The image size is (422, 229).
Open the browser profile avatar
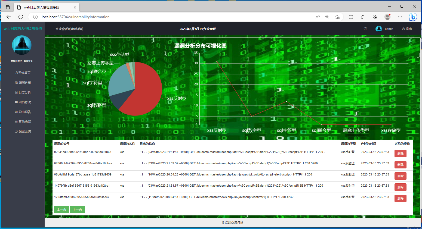pos(387,17)
